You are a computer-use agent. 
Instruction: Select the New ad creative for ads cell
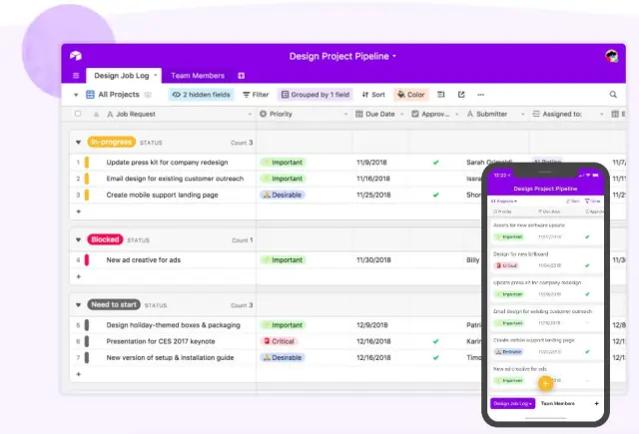[144, 260]
